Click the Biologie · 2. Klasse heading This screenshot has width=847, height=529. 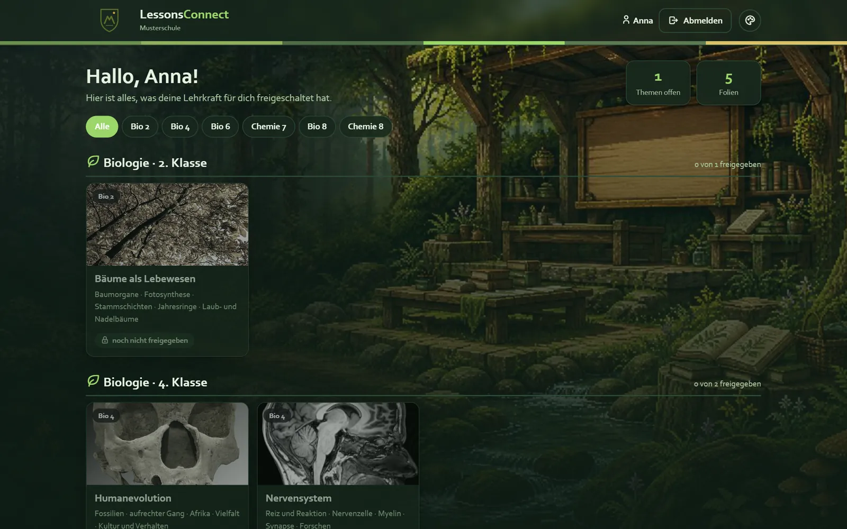pos(155,163)
